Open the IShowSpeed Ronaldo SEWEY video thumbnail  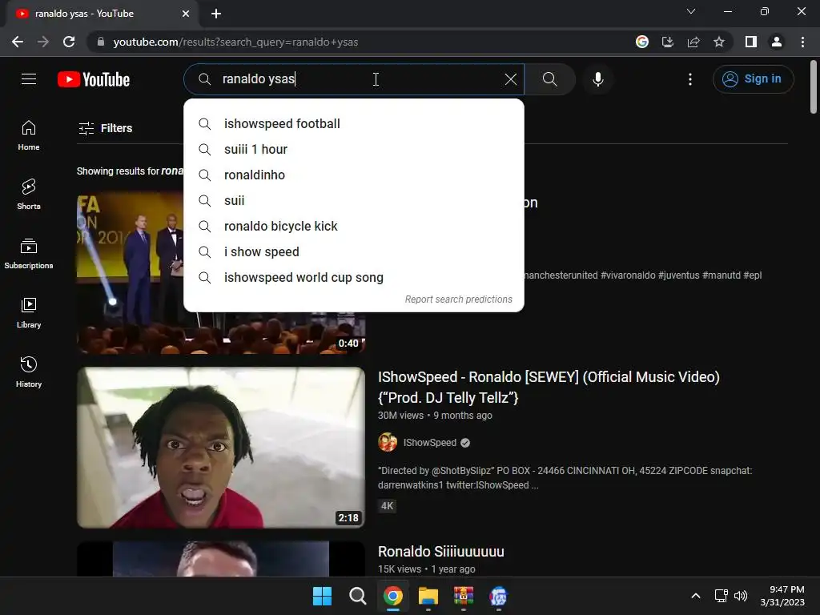point(221,447)
